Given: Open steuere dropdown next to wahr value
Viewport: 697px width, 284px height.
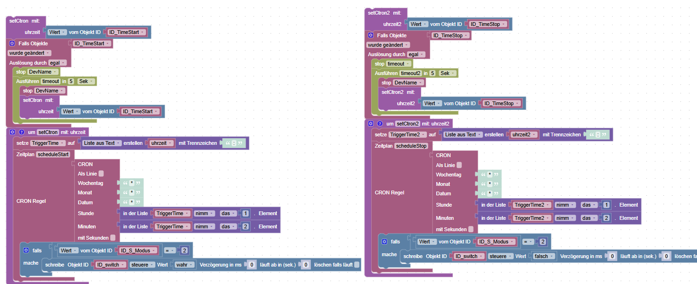Looking at the screenshot, I should 142,265.
